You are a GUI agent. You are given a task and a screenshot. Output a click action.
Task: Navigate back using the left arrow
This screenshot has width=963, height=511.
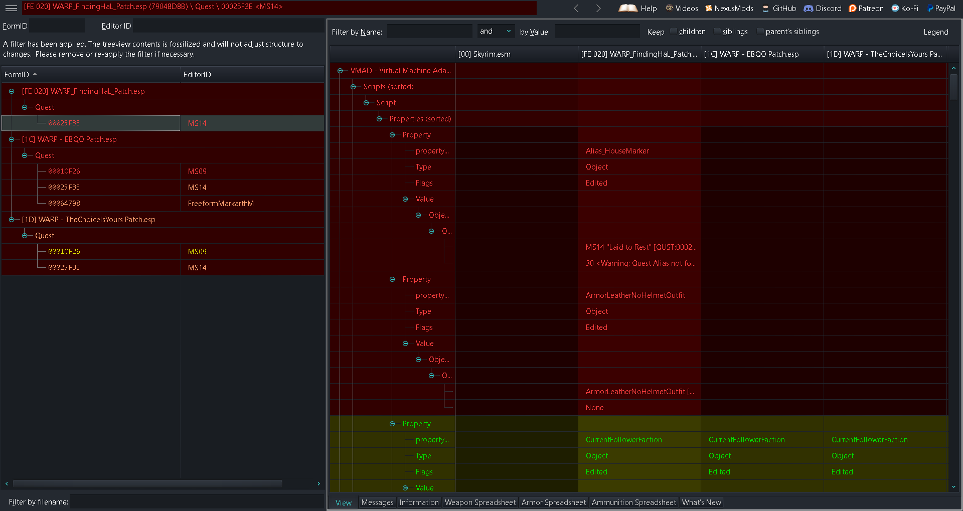576,8
